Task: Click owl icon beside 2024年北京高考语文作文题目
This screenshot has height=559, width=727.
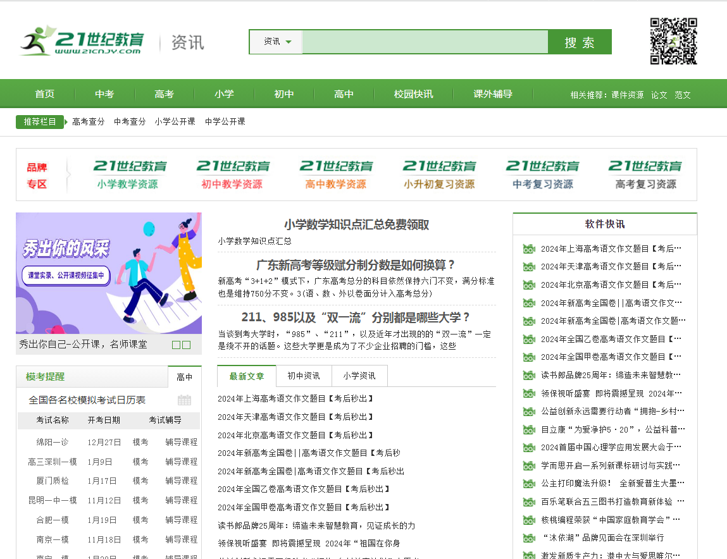Action: [529, 285]
